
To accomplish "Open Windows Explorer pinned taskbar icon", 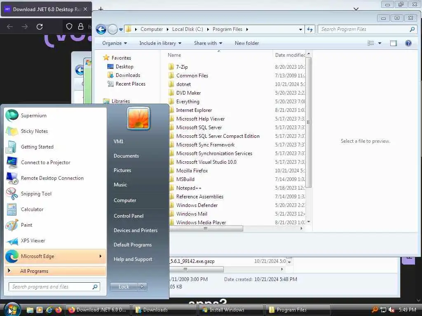I will click(x=30, y=310).
